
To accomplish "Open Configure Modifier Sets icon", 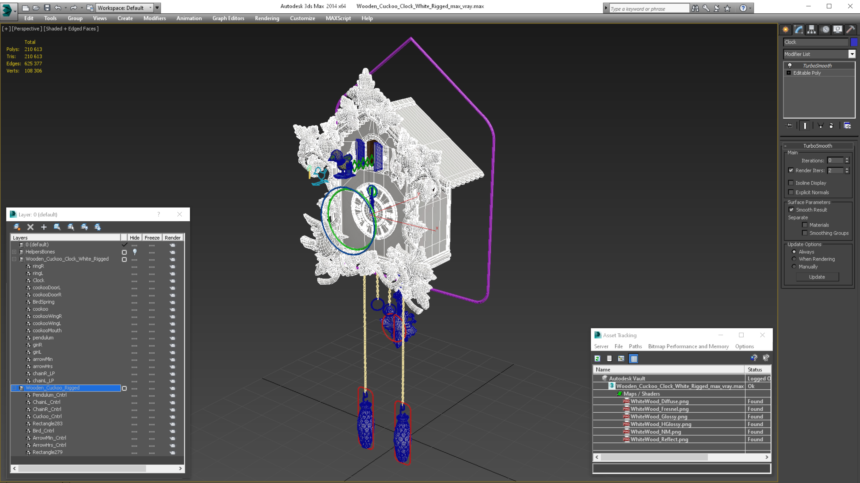I will click(x=847, y=126).
